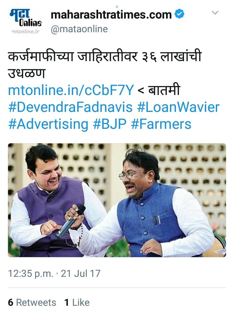The image size is (234, 310).
Task: Open the 12:35 p.m. timestamp
Action: (x=31, y=274)
